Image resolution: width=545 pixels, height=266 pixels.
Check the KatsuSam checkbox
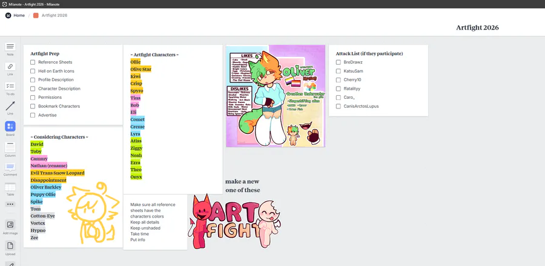338,71
